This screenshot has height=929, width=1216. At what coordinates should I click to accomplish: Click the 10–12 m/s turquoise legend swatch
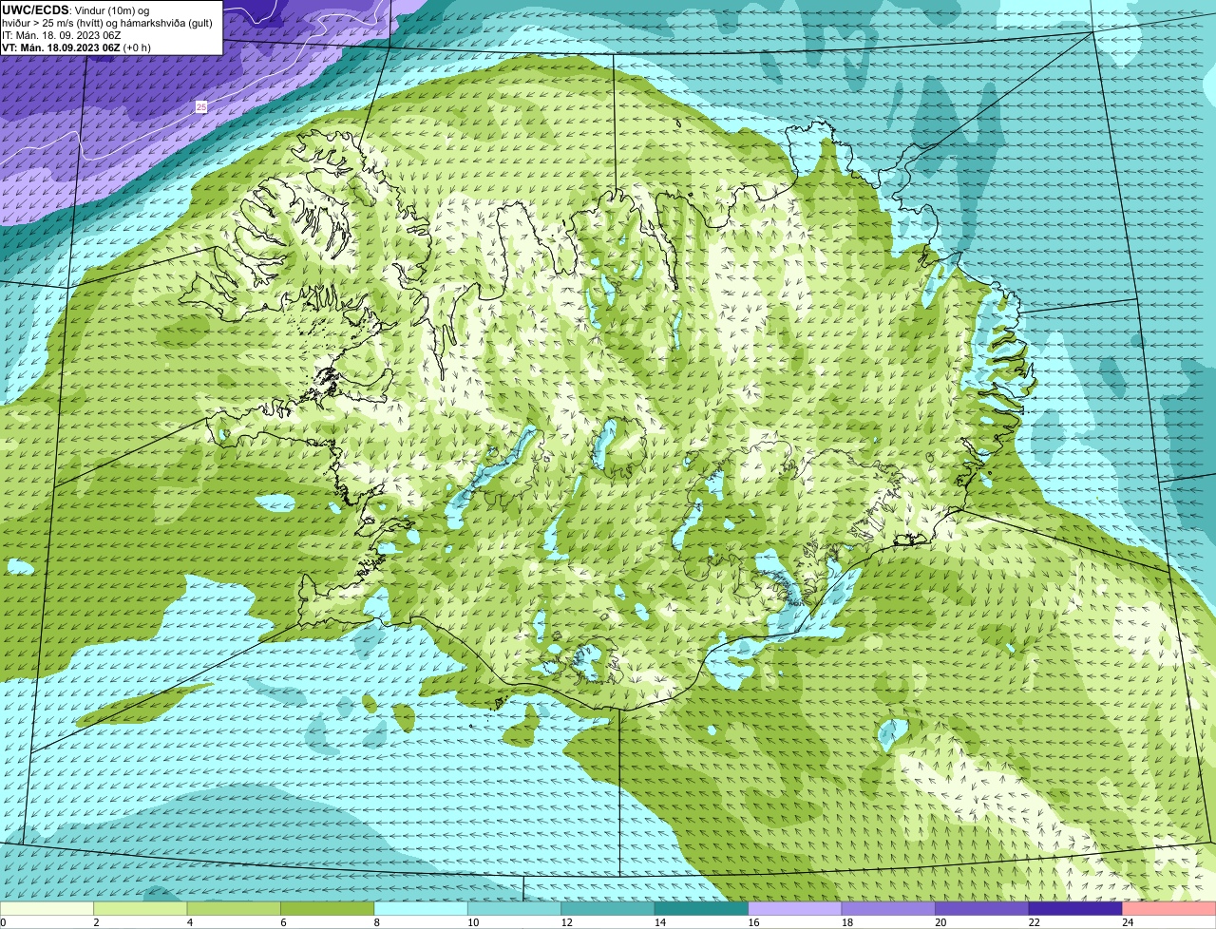515,909
